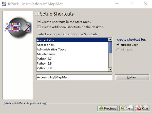Click the IzPack title bar app icon
The height and width of the screenshot is (114, 152).
tap(4, 4)
